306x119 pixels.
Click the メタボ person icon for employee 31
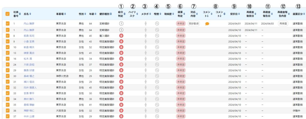146,82
